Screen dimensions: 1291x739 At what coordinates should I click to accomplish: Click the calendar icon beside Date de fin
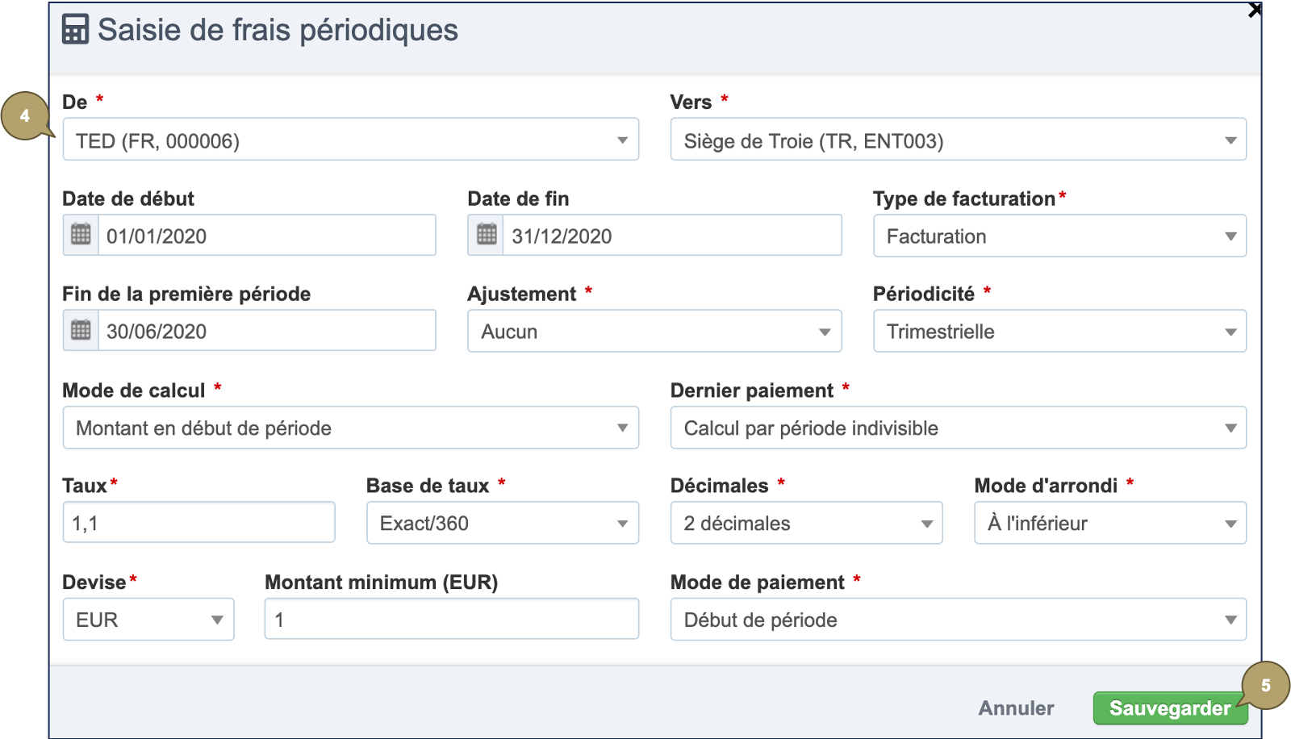click(x=484, y=235)
